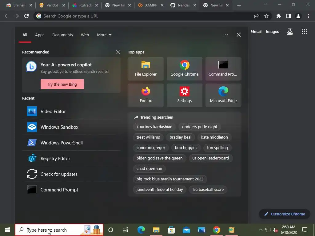Open Microsoft Edge on the taskbar
This screenshot has height=236, width=315.
141,230
